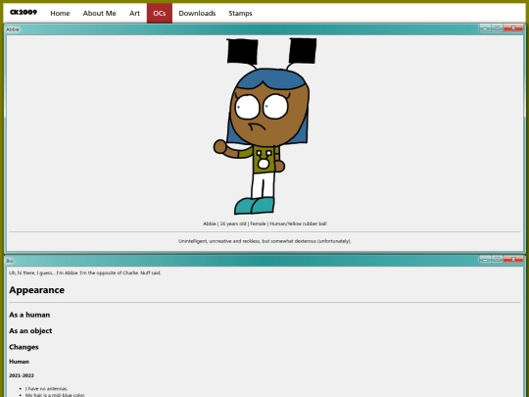This screenshot has width=529, height=397.
Task: Click the 'As an object' subheading
Action: (x=30, y=331)
